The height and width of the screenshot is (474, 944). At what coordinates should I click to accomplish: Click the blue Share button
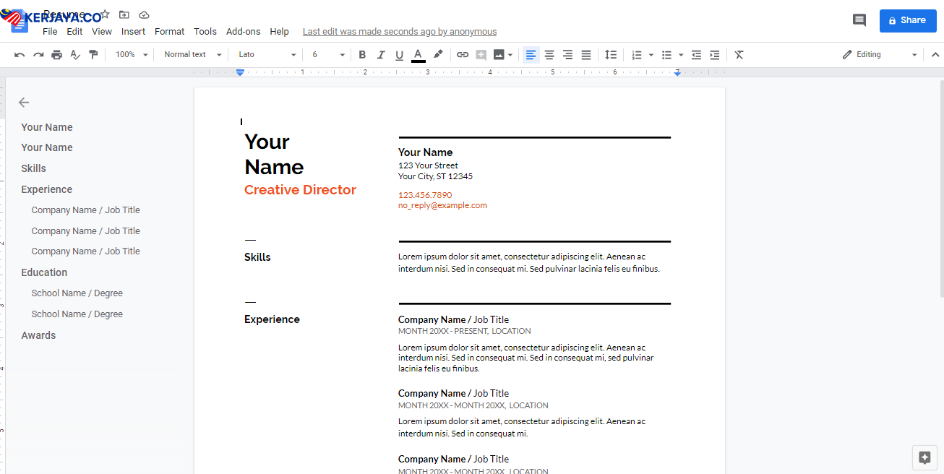pos(907,21)
